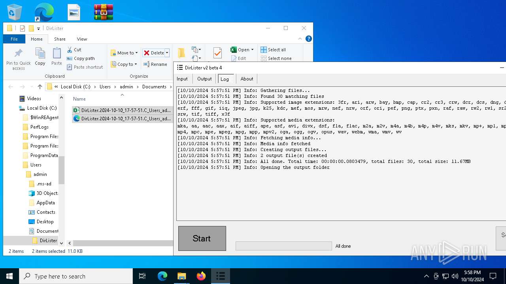Click Cut in the Clipboard group
The image size is (506, 284).
[x=74, y=50]
